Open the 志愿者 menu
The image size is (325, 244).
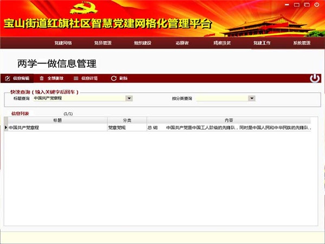click(x=182, y=43)
